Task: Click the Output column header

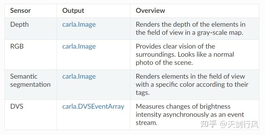Action: [73, 10]
